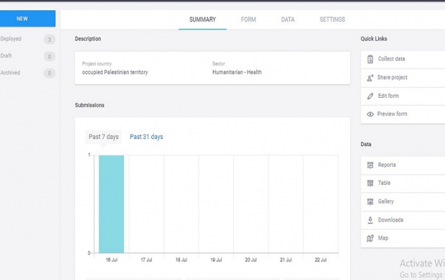Open the DATA tab
This screenshot has height=280, width=445.
tap(288, 20)
